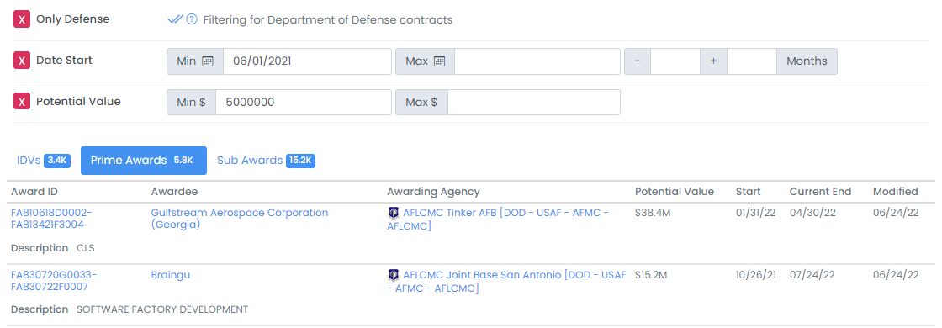
Task: Click the help question mark icon
Action: coord(192,19)
